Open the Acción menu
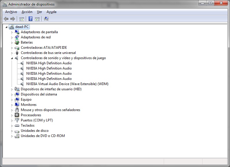This screenshot has width=230, height=167. pos(27,12)
